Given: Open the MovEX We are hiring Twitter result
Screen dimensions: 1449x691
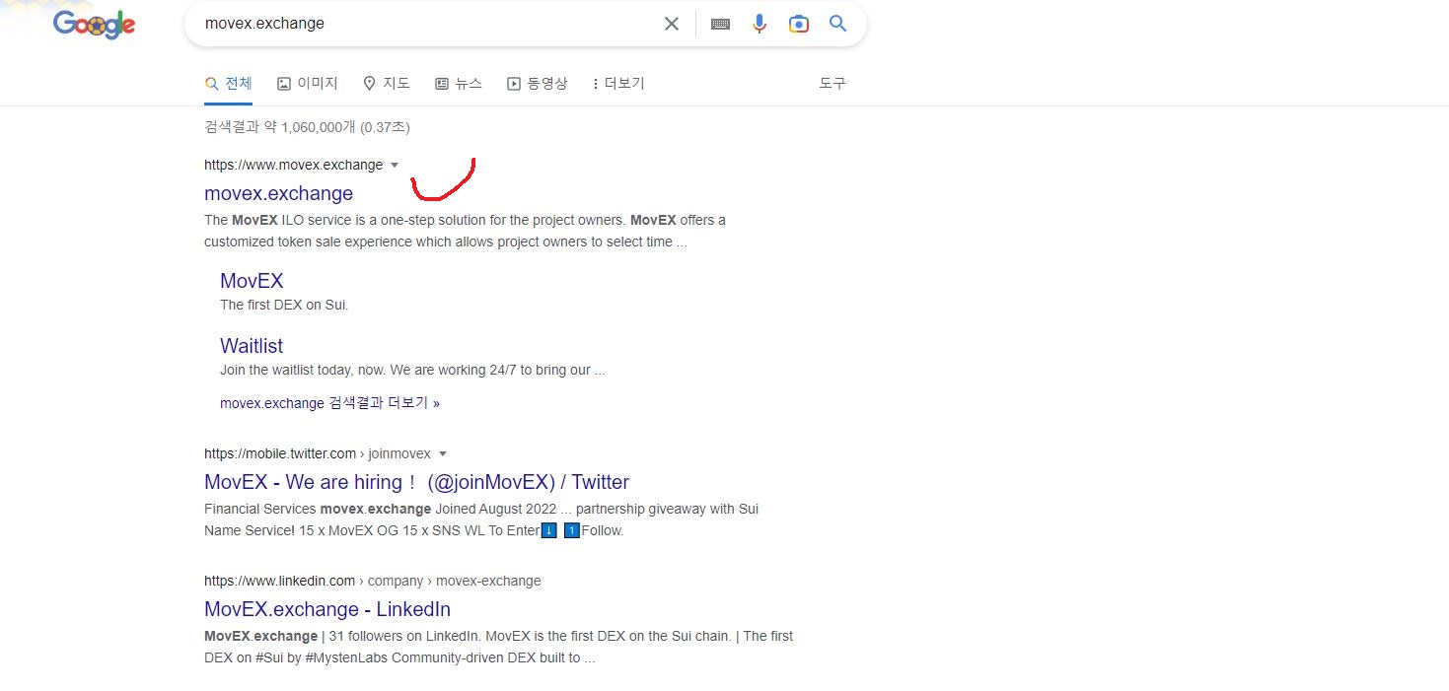Looking at the screenshot, I should [416, 482].
